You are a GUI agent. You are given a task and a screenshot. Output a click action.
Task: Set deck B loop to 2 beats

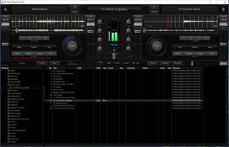[191, 38]
